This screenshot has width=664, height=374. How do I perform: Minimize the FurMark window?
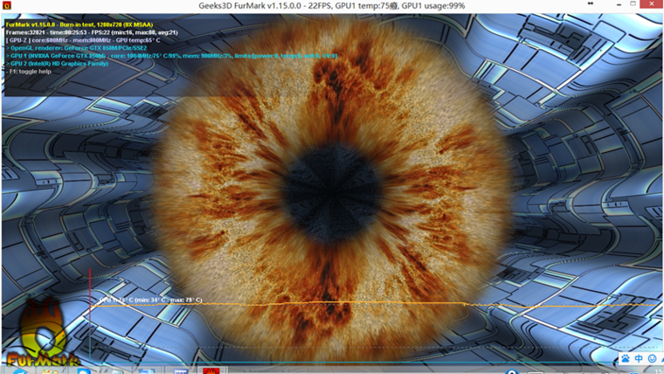619,4
